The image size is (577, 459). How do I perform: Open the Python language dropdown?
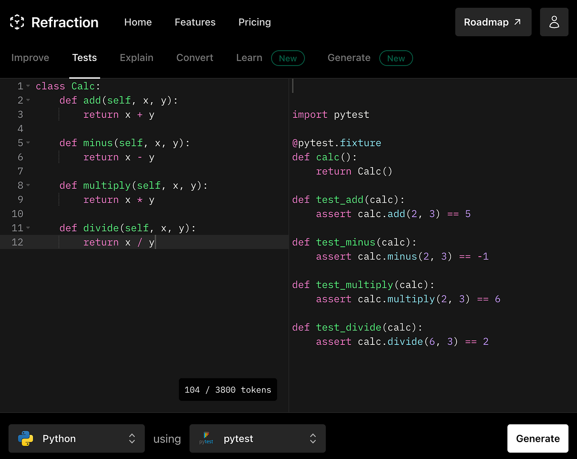coord(77,439)
